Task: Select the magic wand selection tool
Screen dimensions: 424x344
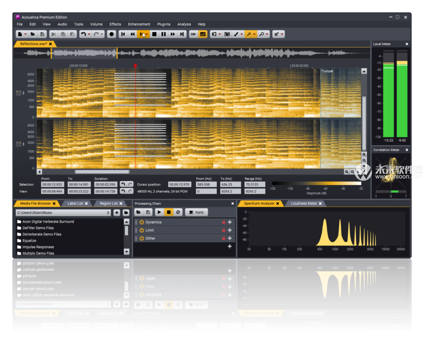Action: pyautogui.click(x=249, y=34)
